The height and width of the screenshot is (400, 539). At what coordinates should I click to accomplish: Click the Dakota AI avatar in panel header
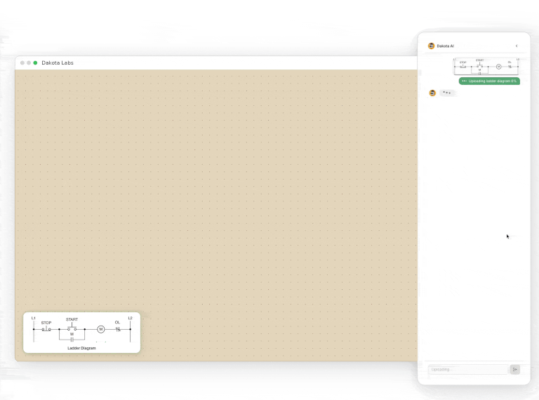[x=431, y=46]
